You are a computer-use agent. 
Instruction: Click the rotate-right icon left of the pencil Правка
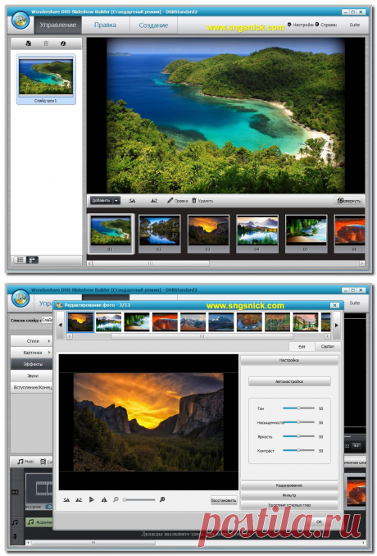click(x=154, y=201)
